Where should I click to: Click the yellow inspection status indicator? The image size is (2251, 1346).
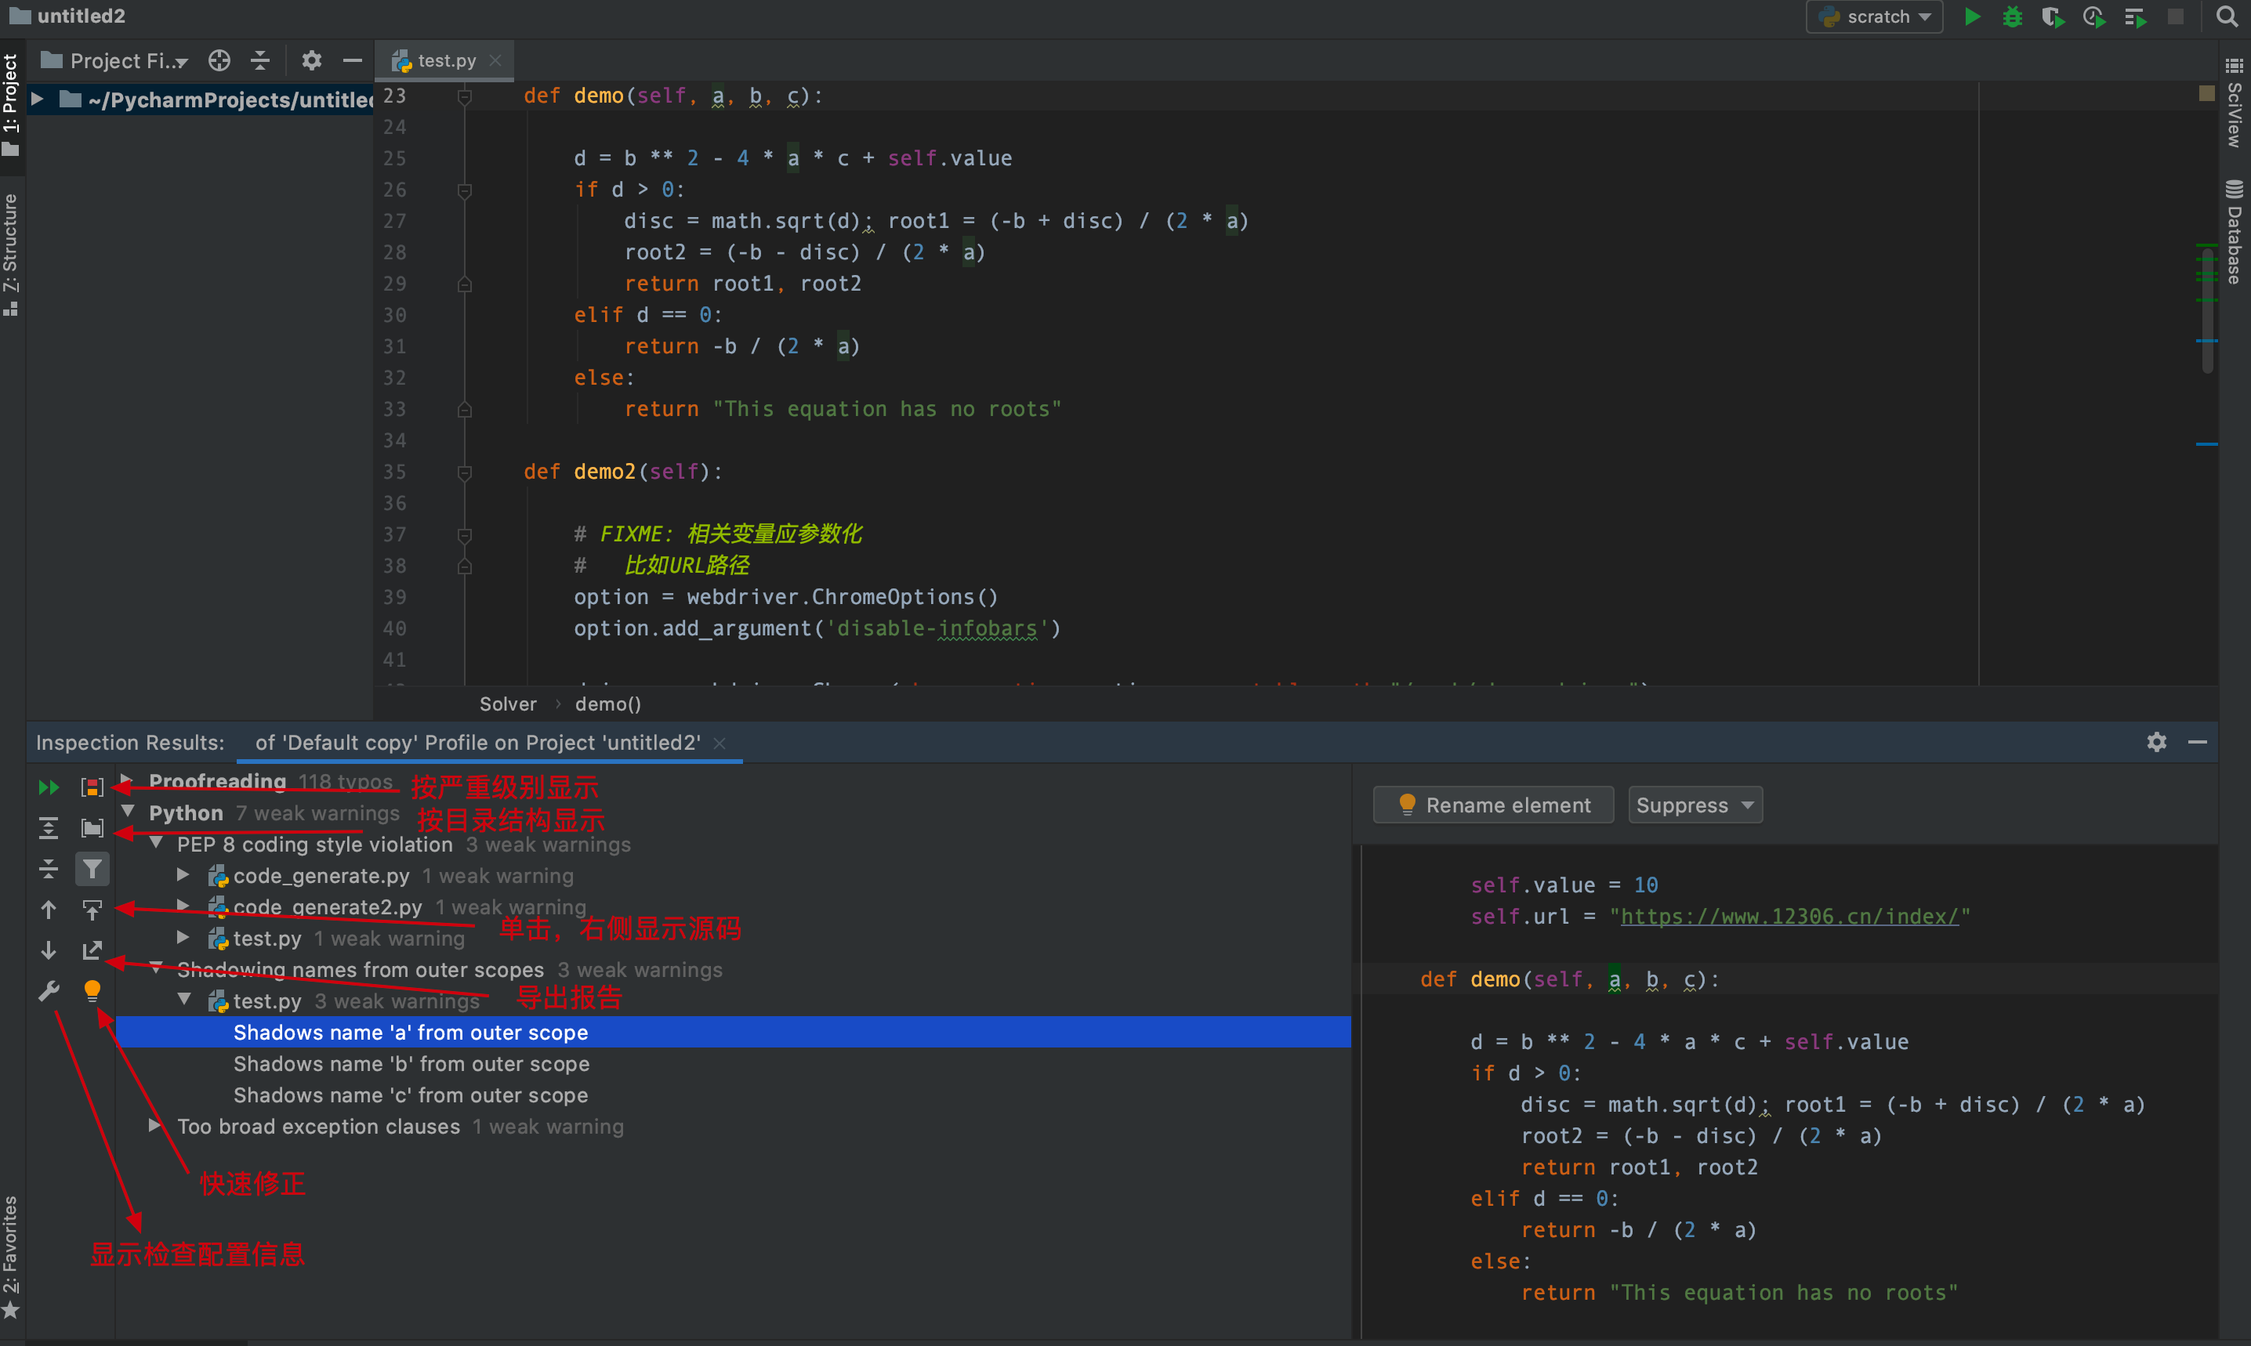point(2207,93)
